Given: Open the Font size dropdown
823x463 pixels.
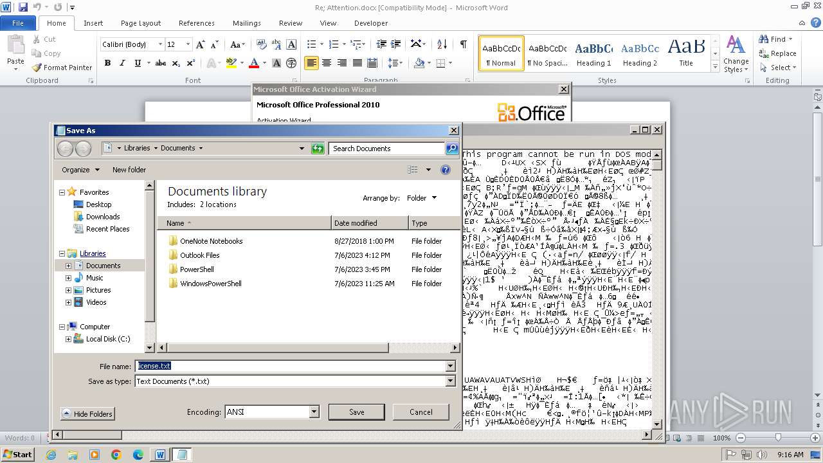Looking at the screenshot, I should (x=188, y=44).
